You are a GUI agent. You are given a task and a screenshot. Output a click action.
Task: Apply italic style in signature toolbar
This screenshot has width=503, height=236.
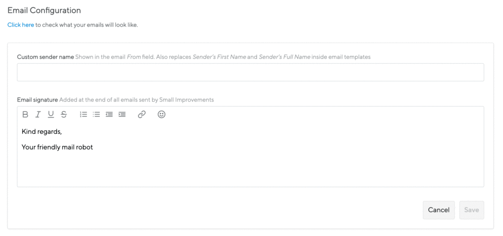tap(38, 114)
